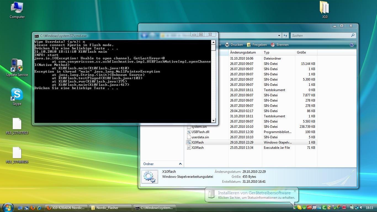Open the Skype desktop shortcut
377x212 pixels.
click(17, 97)
